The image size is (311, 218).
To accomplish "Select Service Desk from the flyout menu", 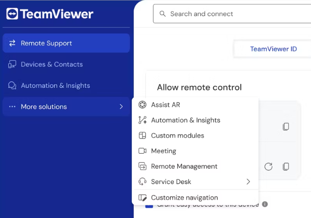I will (196, 181).
